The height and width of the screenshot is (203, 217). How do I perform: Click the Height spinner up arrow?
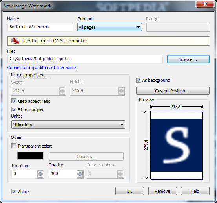click(121, 89)
